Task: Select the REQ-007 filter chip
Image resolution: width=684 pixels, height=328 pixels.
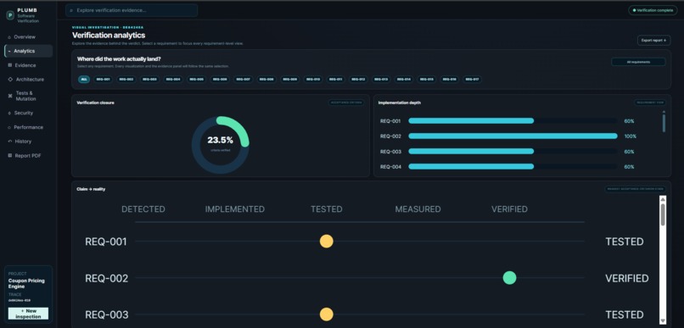Action: 244,80
